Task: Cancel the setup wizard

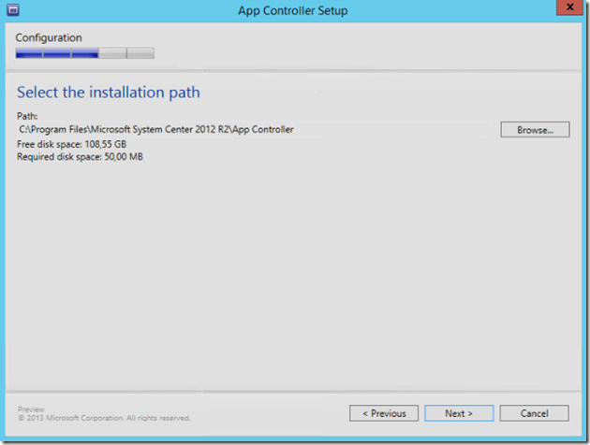Action: [x=534, y=413]
